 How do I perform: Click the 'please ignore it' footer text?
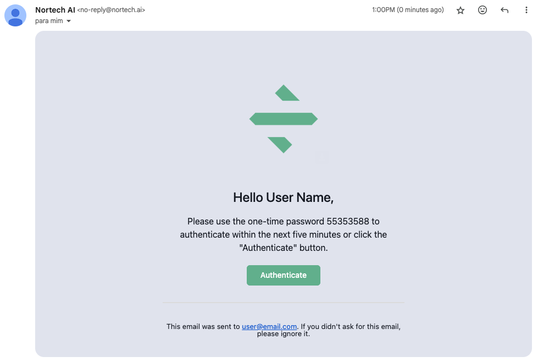[284, 334]
